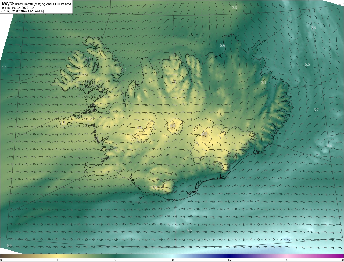
Task: Click the map value label "5.6"
Action: pyautogui.click(x=223, y=46)
